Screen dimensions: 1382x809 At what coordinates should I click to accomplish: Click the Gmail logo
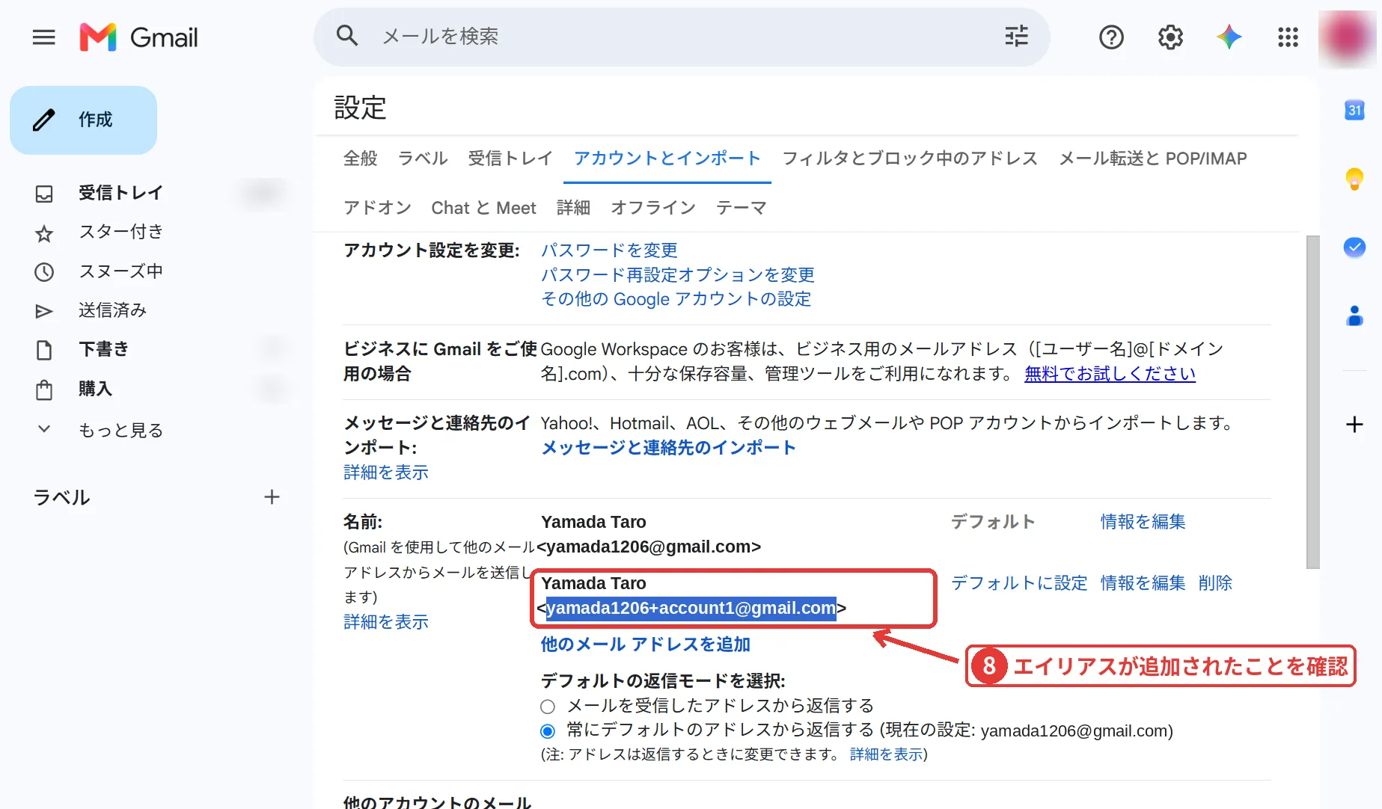tap(139, 37)
